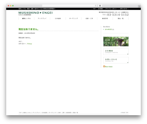Click the telephone number 03-5314-5152
Viewport: 147px width, 124px height.
(x=118, y=15)
